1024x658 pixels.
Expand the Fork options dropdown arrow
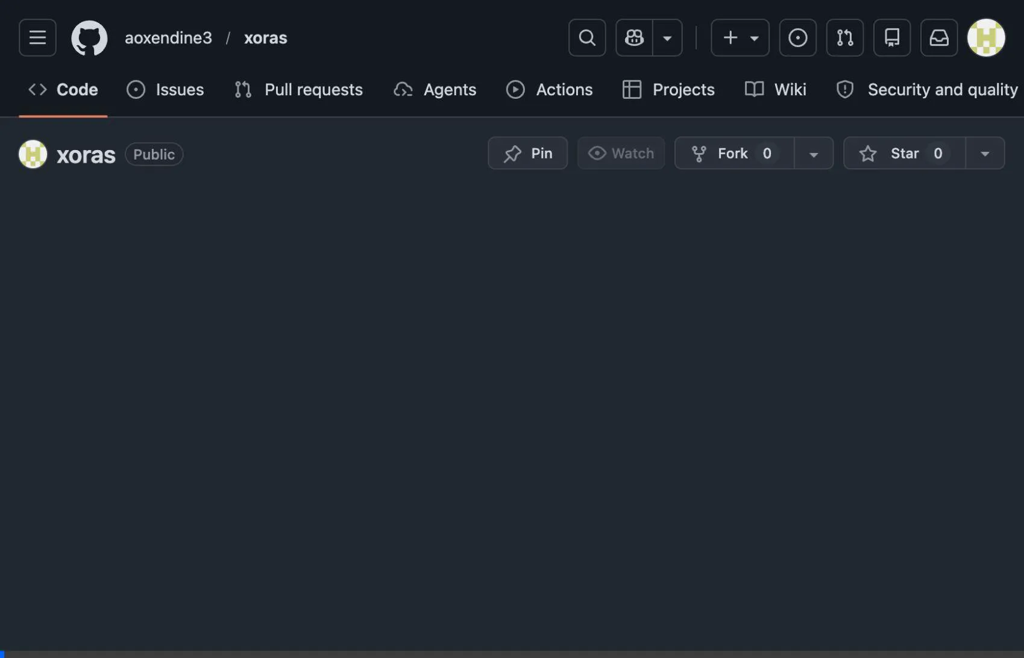(814, 153)
